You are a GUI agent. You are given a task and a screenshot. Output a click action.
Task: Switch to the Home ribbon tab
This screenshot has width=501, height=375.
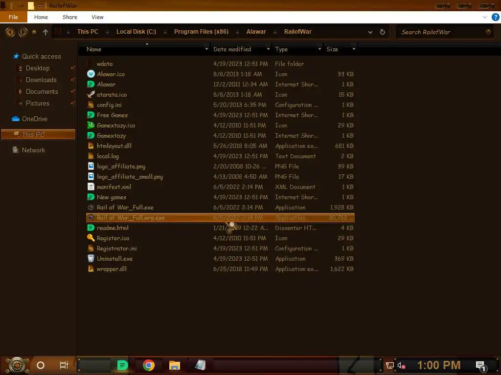(41, 17)
